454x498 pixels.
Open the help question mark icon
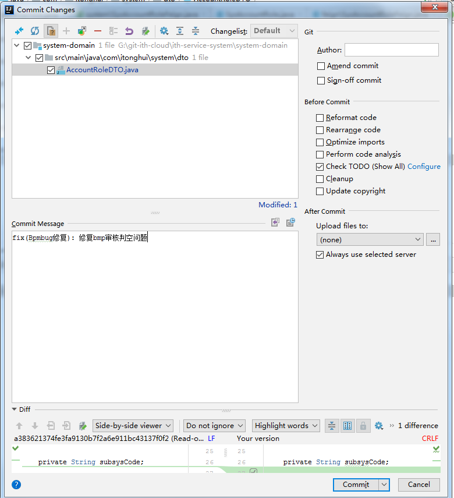click(16, 484)
